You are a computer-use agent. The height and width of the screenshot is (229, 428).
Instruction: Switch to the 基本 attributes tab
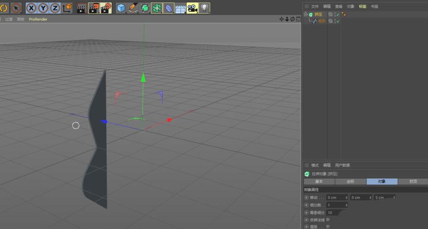pos(319,181)
